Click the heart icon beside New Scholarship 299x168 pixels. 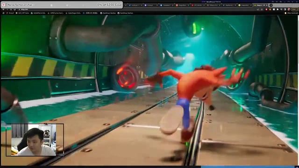tap(4, 5)
